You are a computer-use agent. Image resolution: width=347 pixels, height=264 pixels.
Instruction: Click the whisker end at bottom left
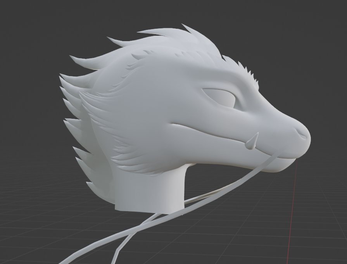(70, 259)
